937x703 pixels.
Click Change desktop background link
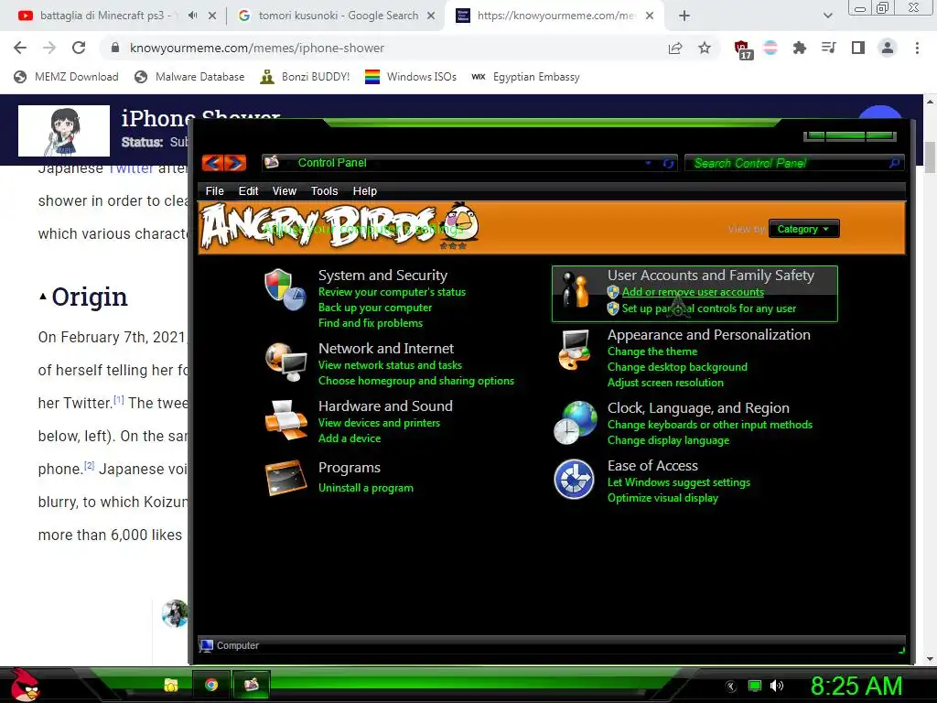coord(677,367)
